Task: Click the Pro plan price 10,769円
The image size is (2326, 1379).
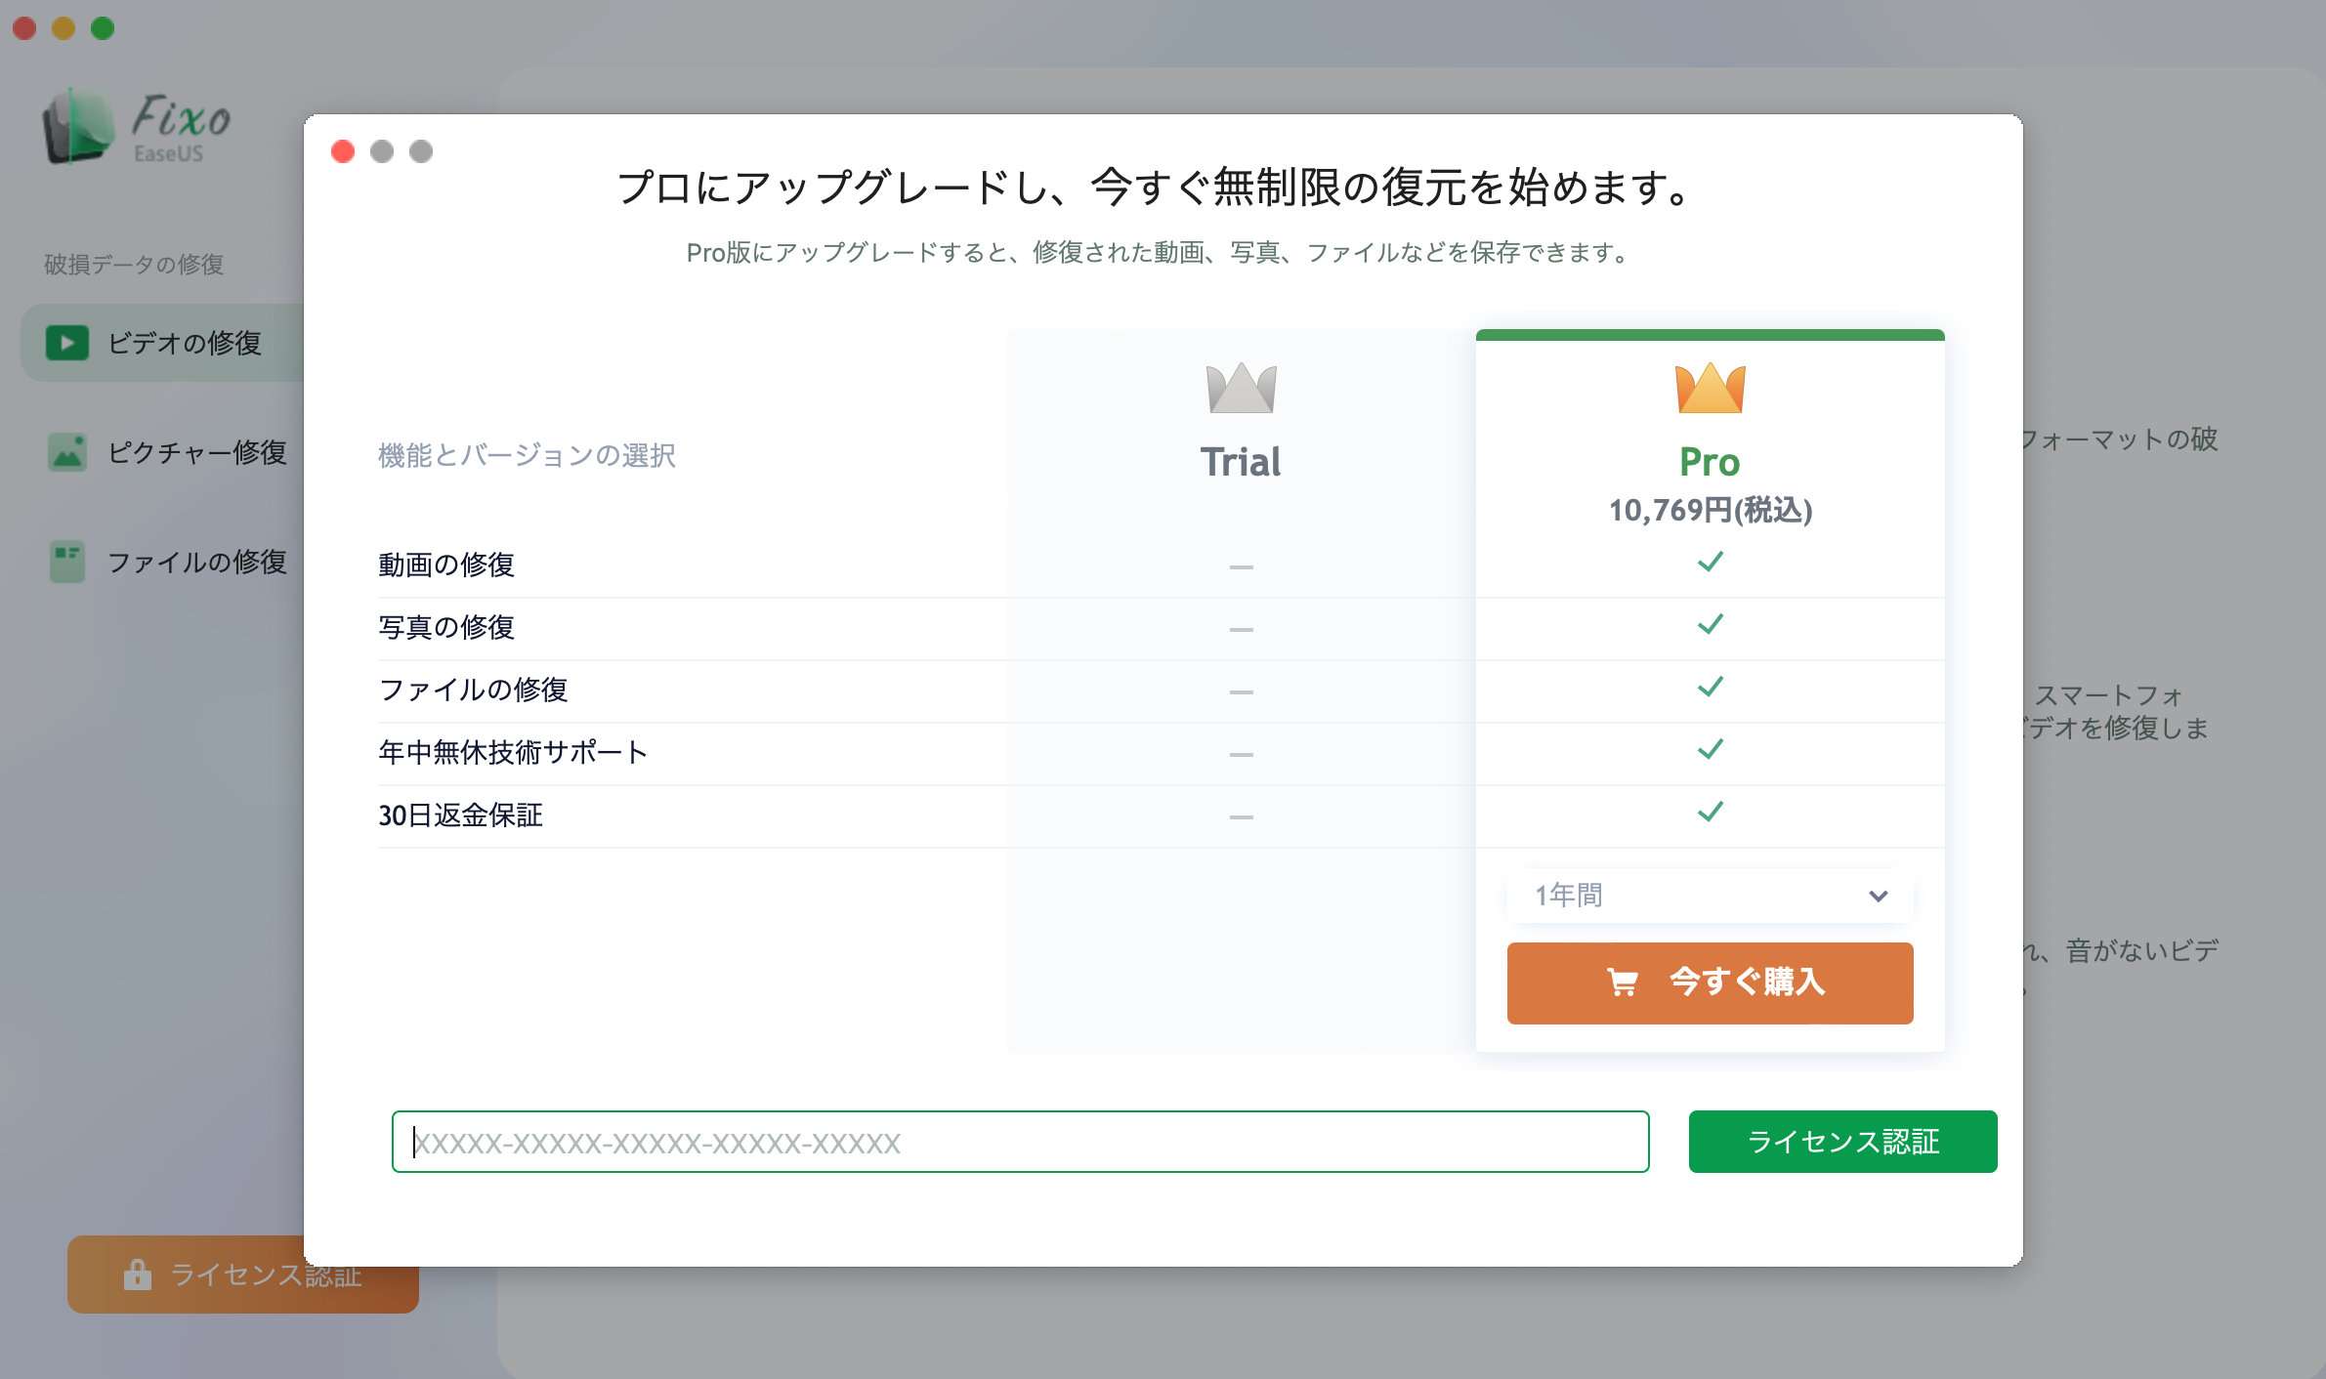Action: pos(1709,510)
